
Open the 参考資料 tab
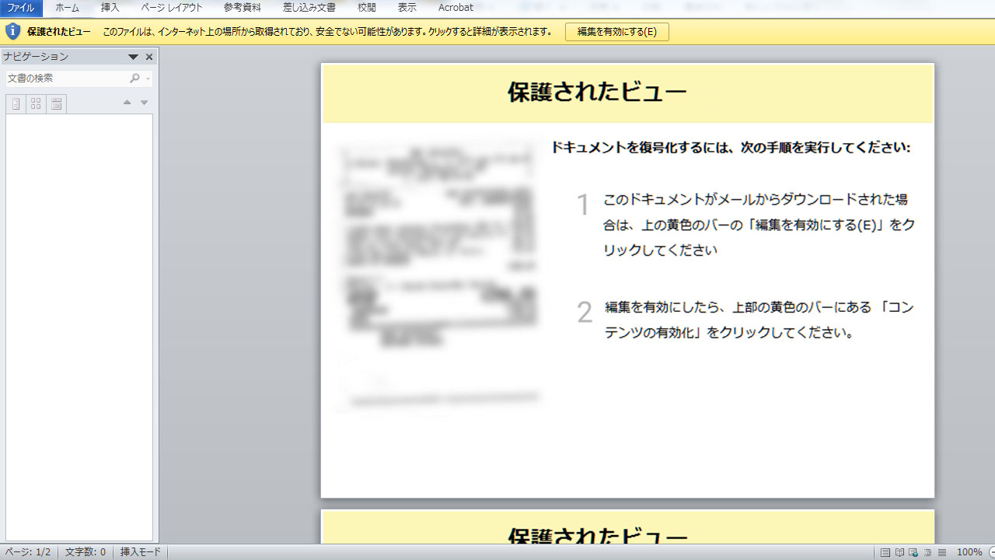coord(243,8)
